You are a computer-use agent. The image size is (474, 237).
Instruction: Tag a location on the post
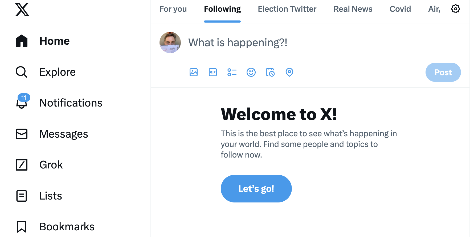tap(289, 72)
